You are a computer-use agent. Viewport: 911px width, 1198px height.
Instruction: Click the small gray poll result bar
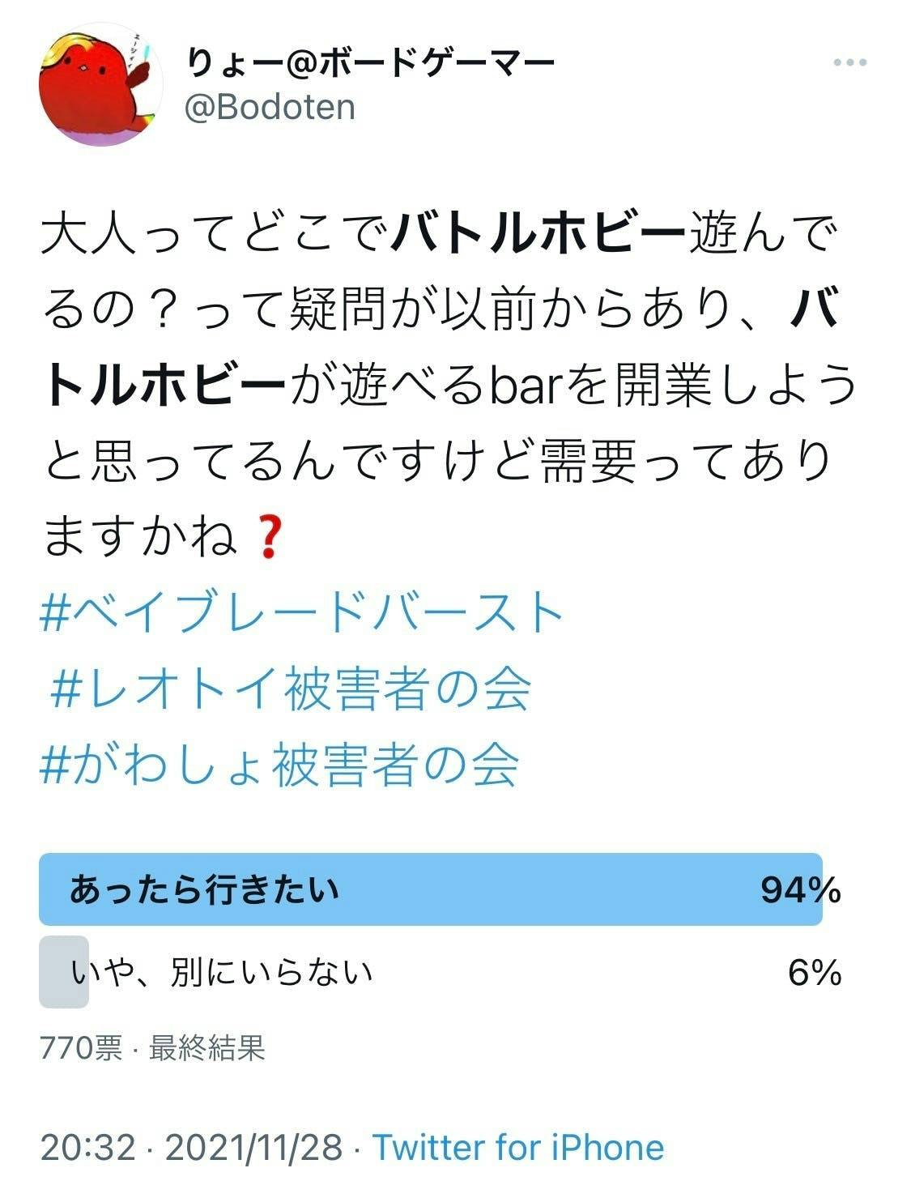coord(63,972)
